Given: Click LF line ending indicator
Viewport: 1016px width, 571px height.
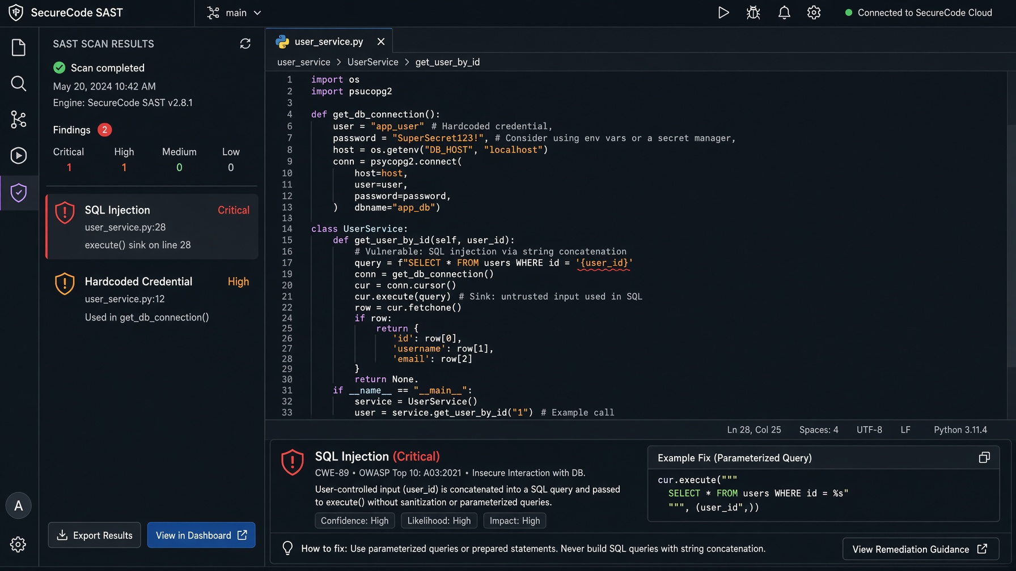Looking at the screenshot, I should 905,429.
